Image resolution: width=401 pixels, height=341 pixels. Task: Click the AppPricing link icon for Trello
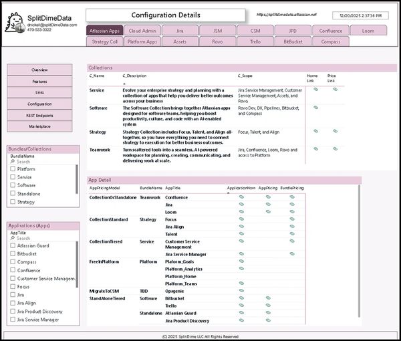click(x=268, y=306)
